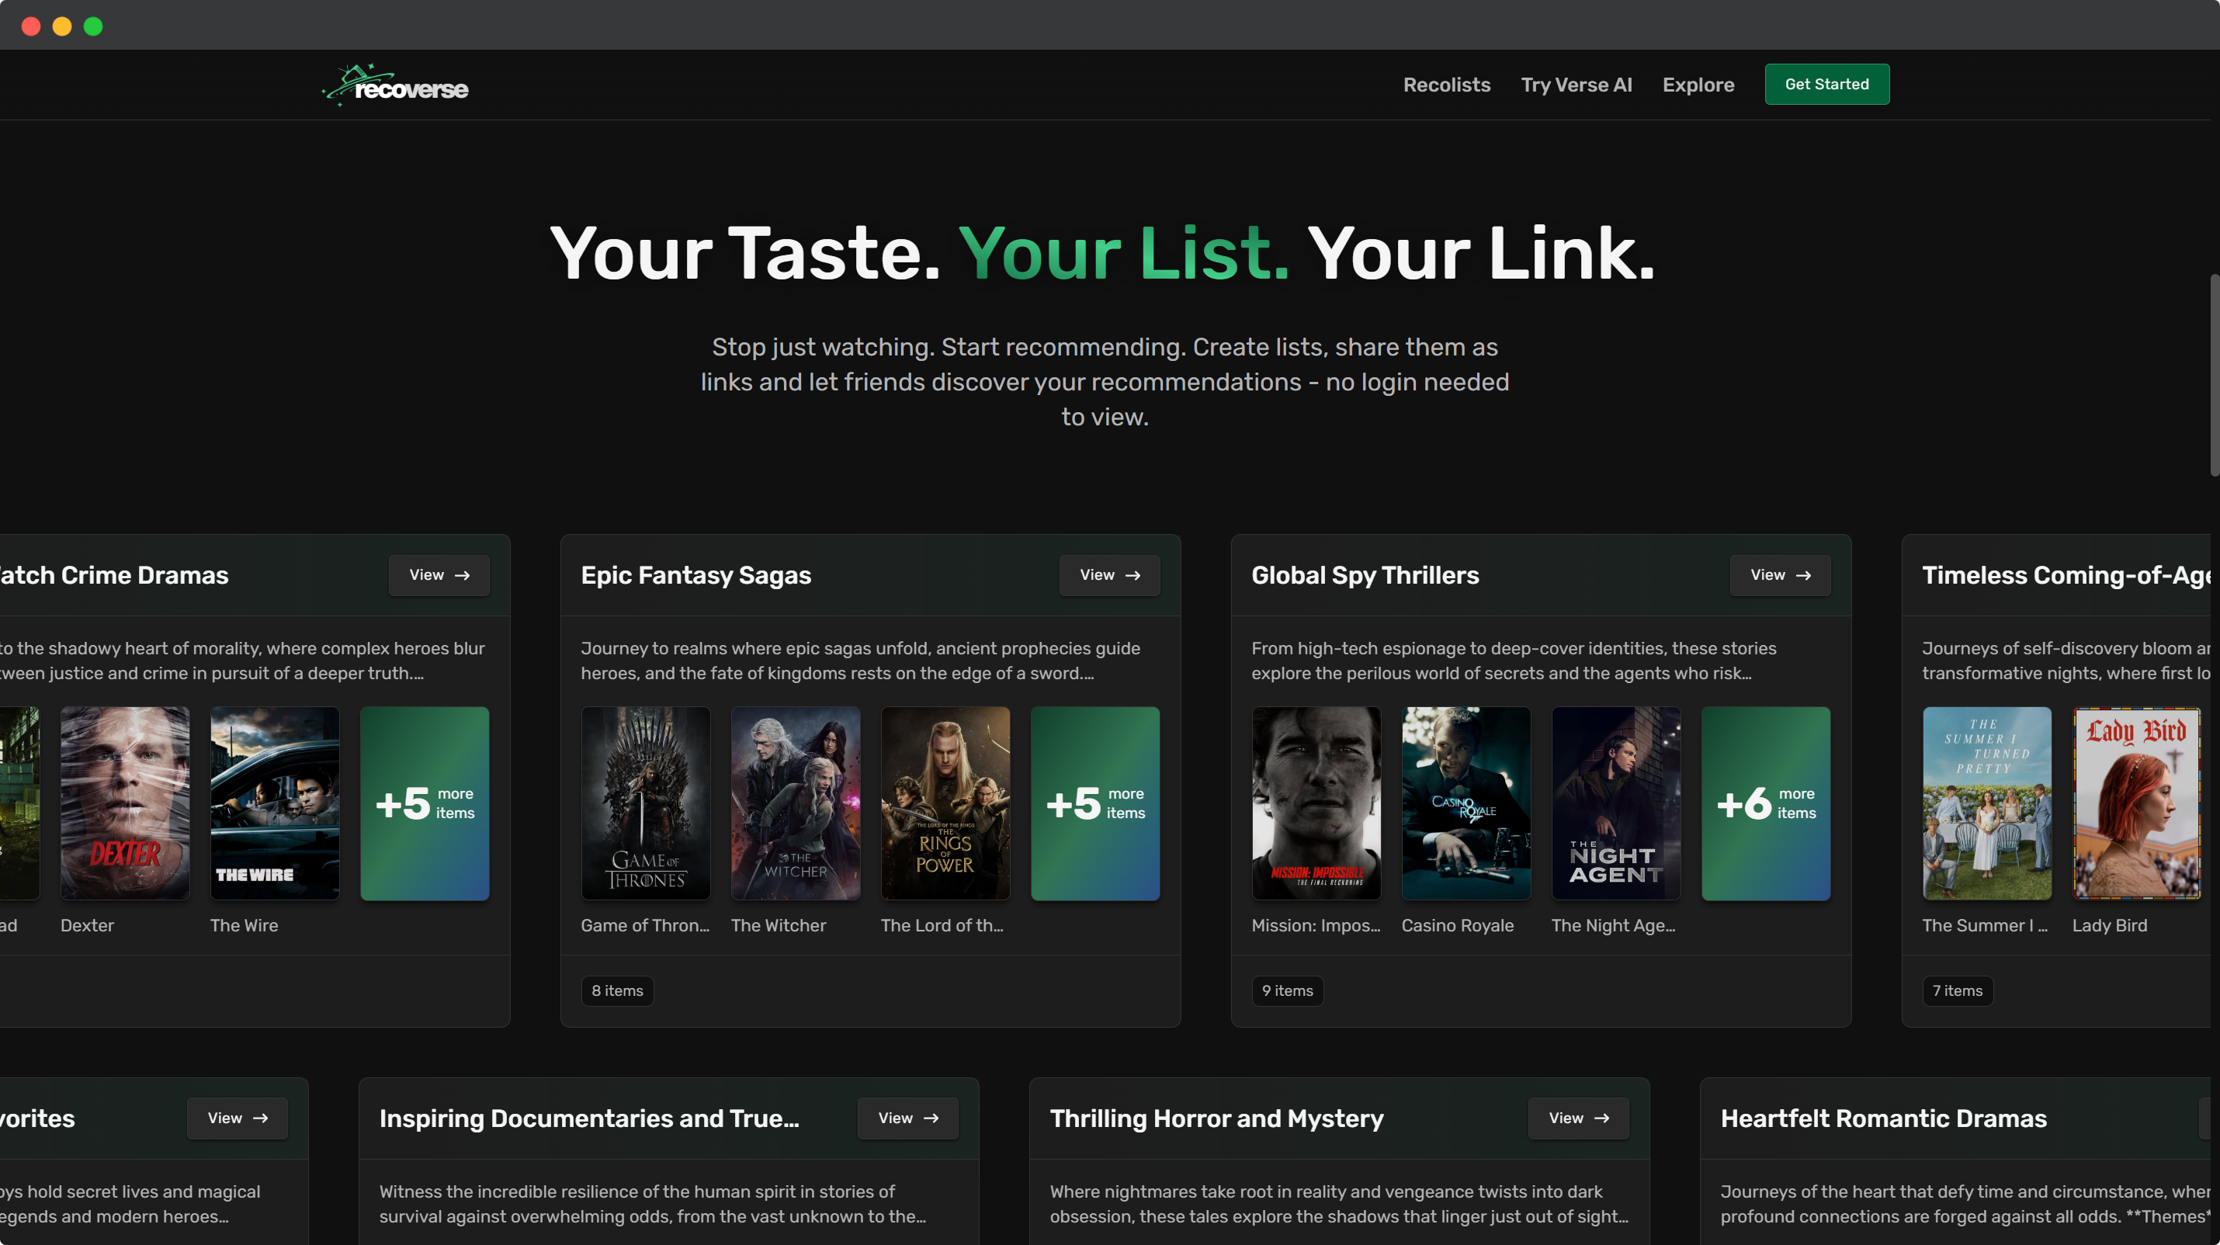Viewport: 2220px width, 1245px height.
Task: Click The Lord of th... label
Action: click(942, 924)
